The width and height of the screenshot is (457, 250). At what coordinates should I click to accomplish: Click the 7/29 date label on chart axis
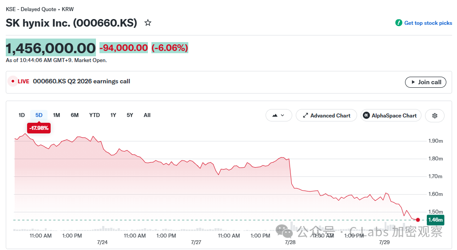pos(385,242)
